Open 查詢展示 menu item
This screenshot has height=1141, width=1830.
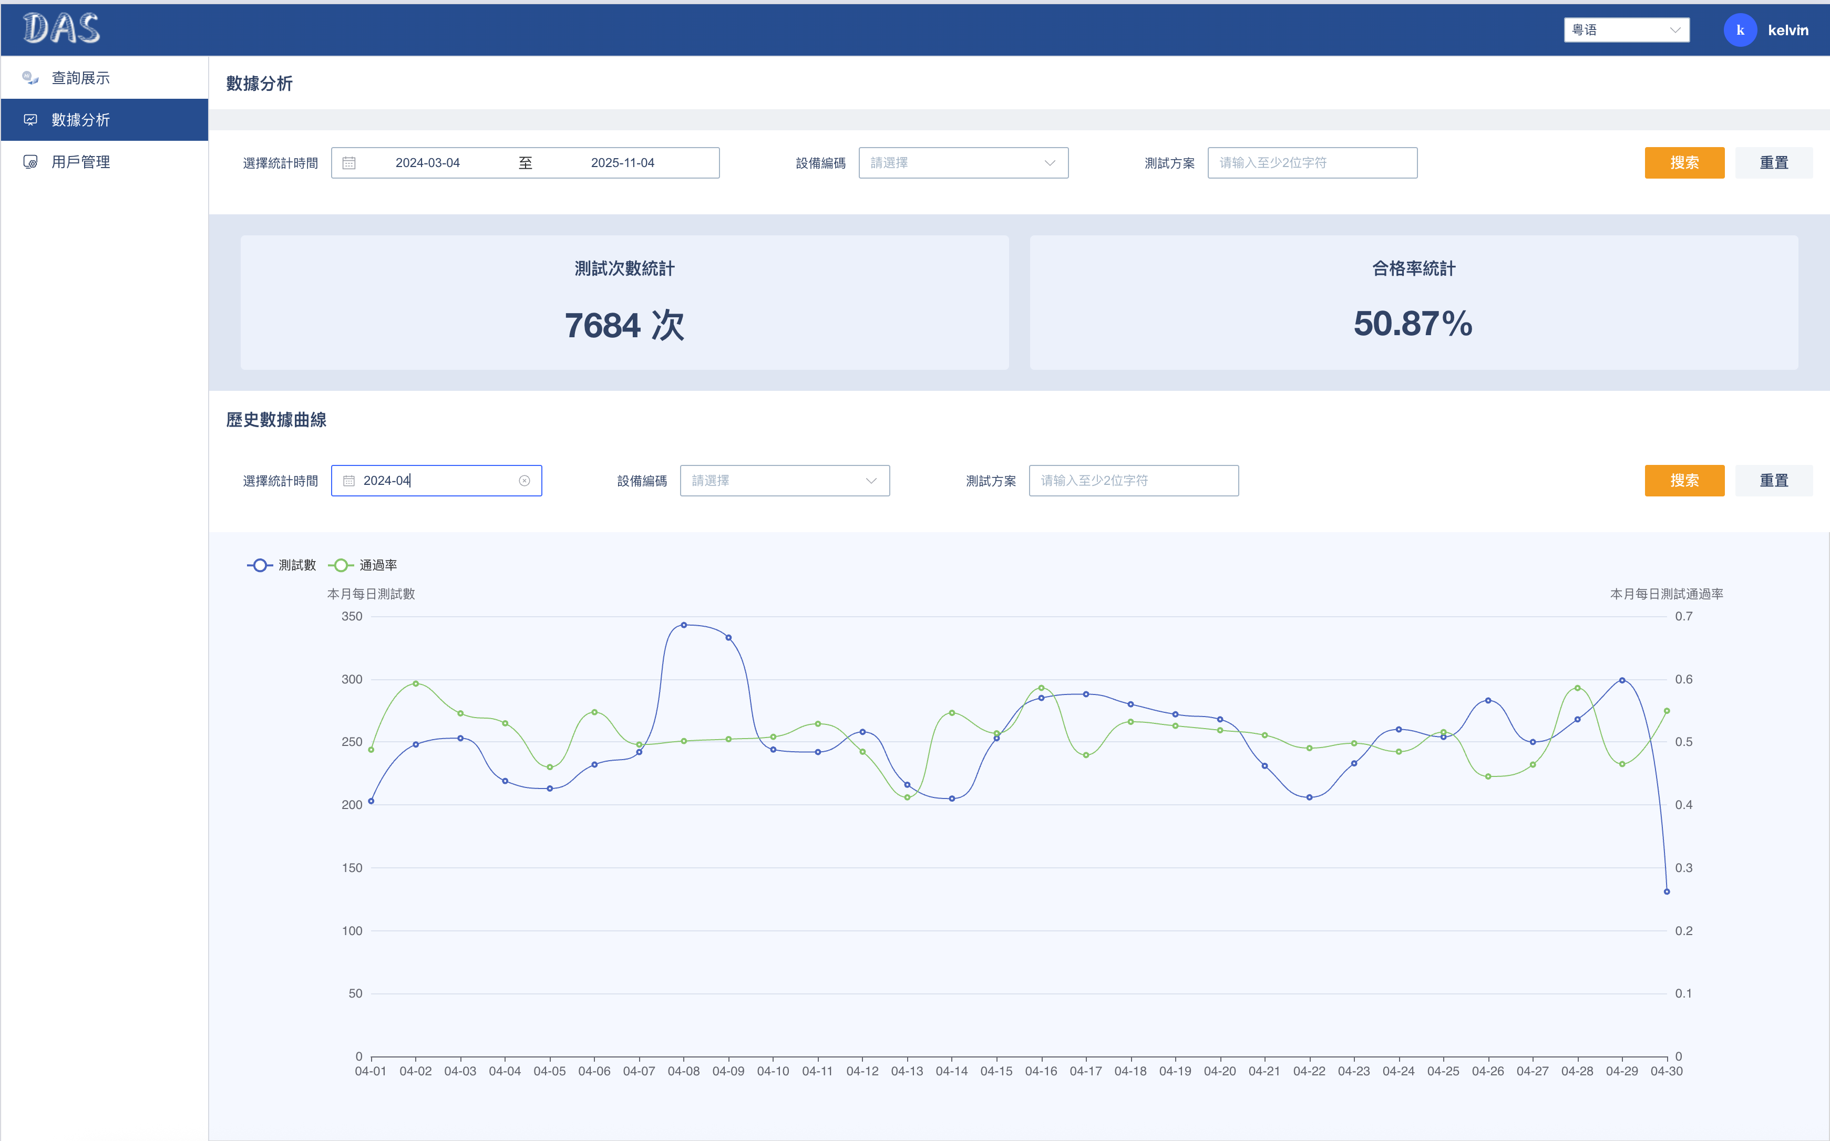click(x=81, y=78)
